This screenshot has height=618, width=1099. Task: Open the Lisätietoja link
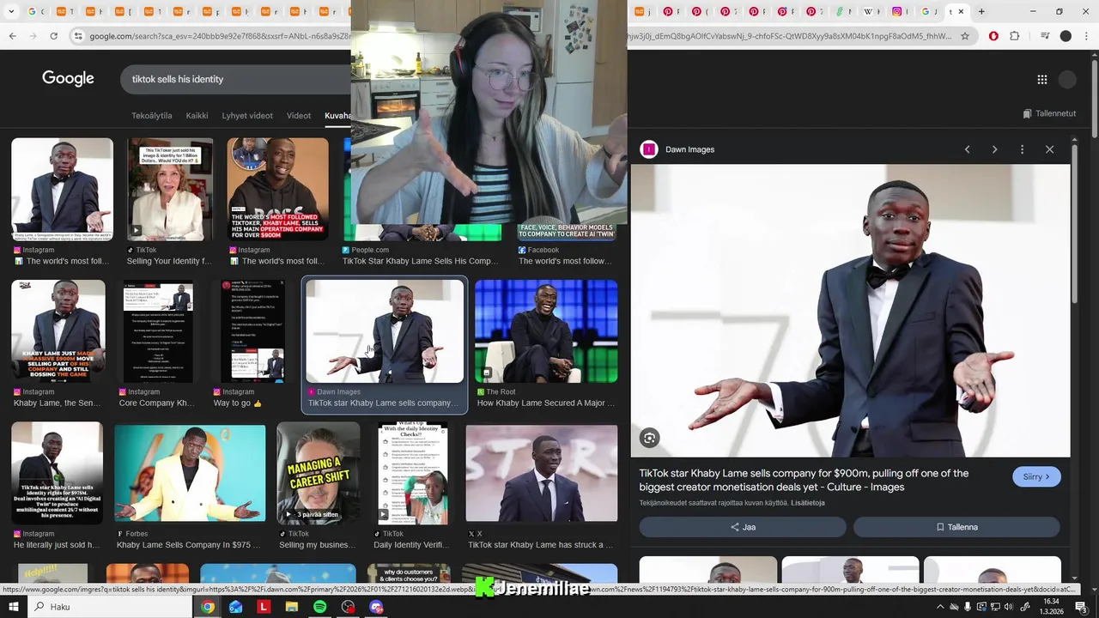[x=807, y=503]
